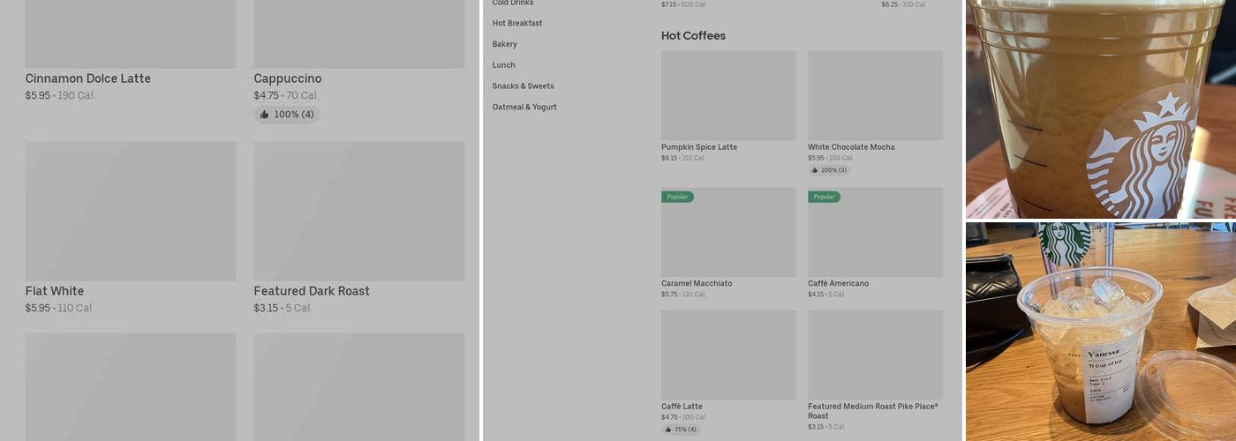The width and height of the screenshot is (1236, 441).
Task: Open the Lunch menu section
Action: [503, 65]
